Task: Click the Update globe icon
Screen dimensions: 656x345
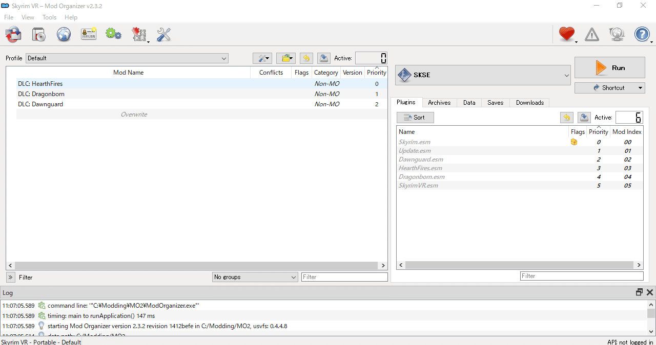Action: point(617,34)
